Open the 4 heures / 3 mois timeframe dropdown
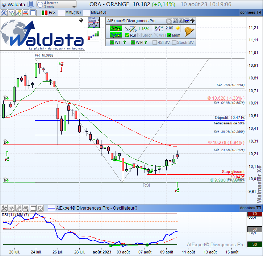Image resolution: width=263 pixels, height=256 pixels. click(57, 4)
